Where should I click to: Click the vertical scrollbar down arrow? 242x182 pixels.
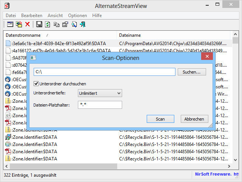pos(235,160)
